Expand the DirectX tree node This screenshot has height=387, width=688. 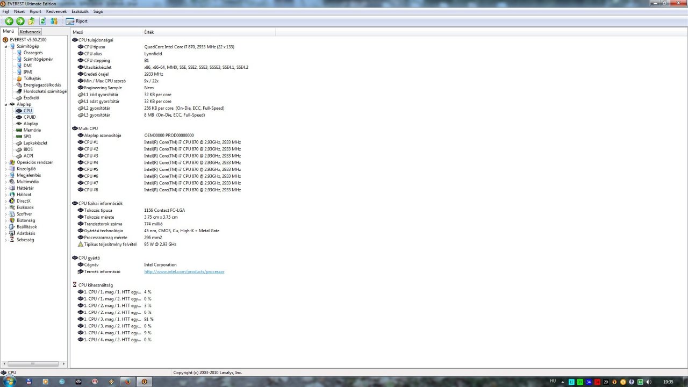coord(6,201)
